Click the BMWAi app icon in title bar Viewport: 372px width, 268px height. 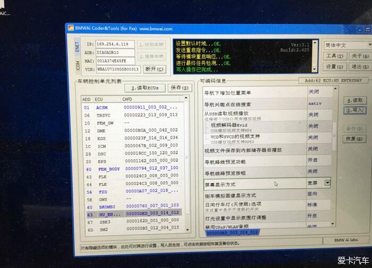71,28
